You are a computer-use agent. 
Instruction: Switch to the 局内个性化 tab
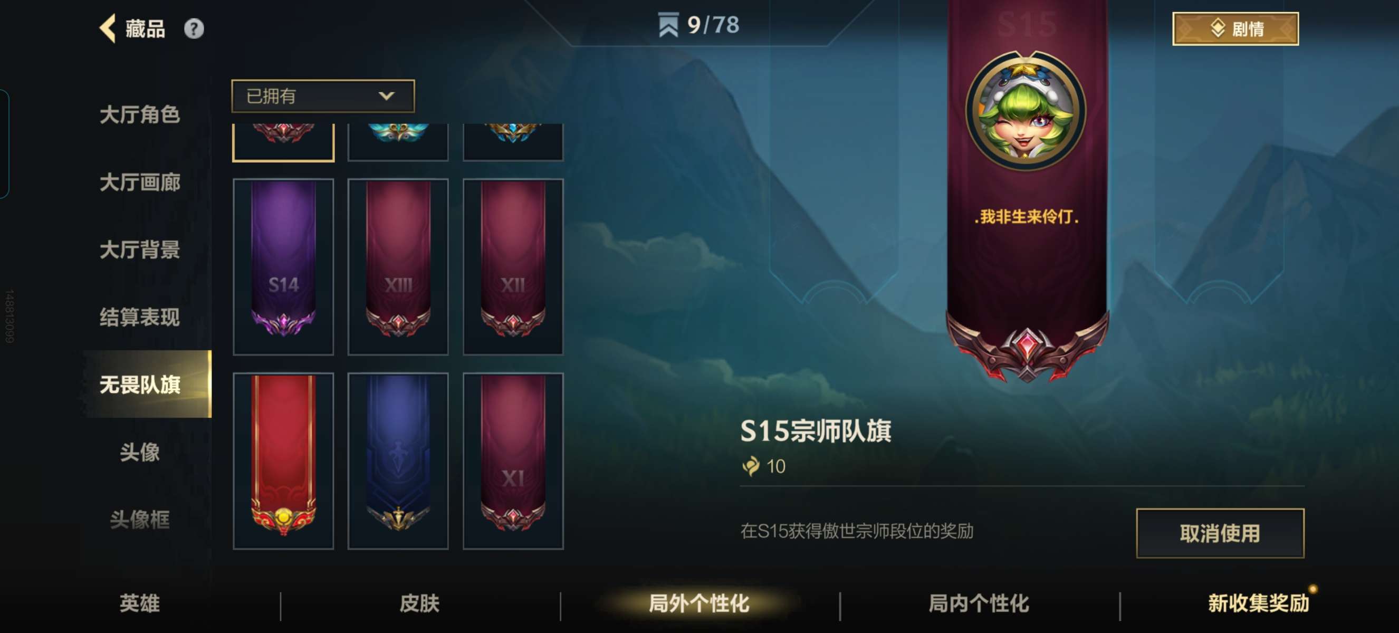(979, 603)
